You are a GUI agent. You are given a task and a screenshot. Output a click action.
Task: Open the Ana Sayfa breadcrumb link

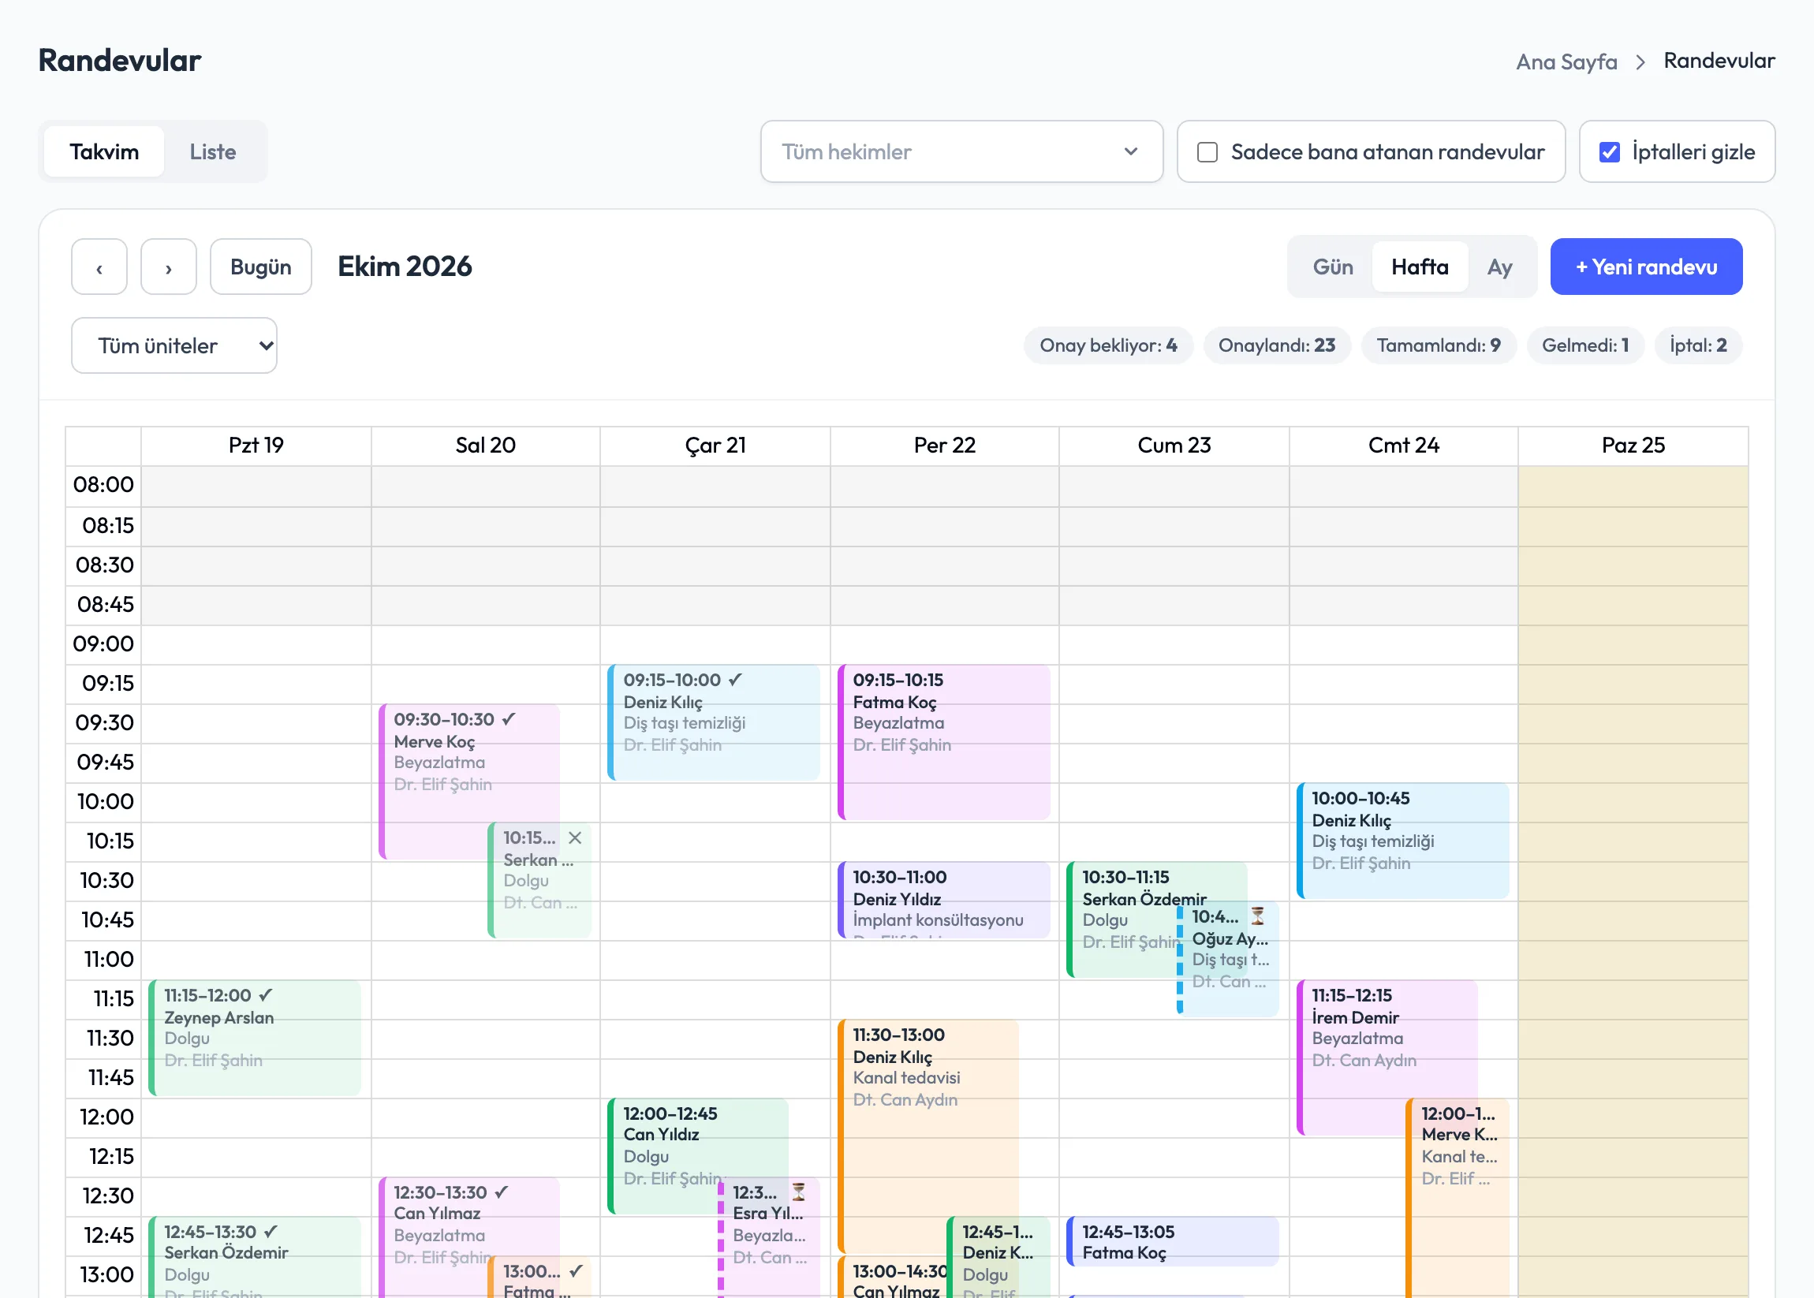(1566, 62)
